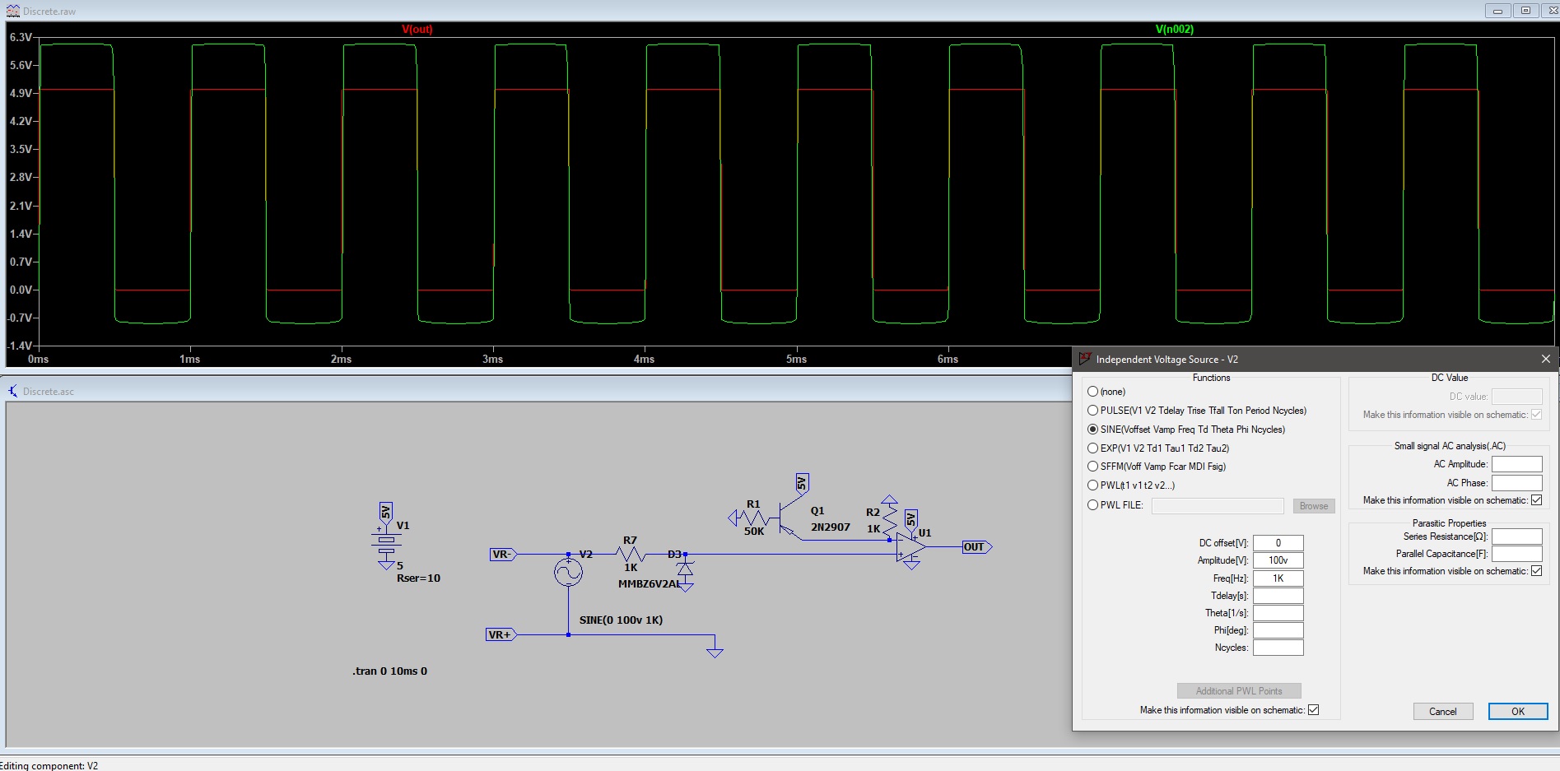This screenshot has height=771, width=1560.
Task: Click the .tran 0 10ms 0 directive text
Action: (390, 671)
